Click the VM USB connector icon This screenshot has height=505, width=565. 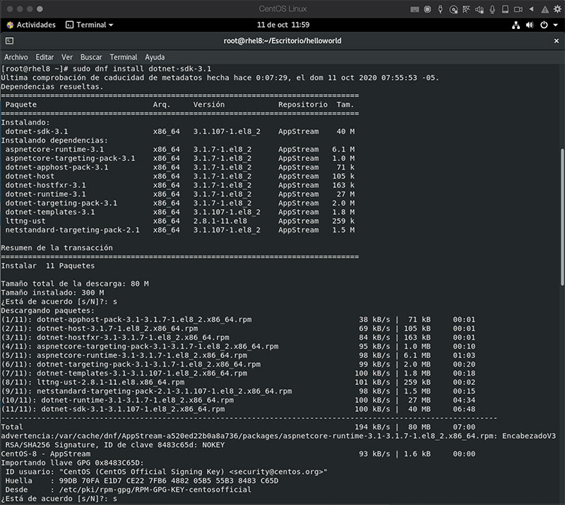(440, 9)
